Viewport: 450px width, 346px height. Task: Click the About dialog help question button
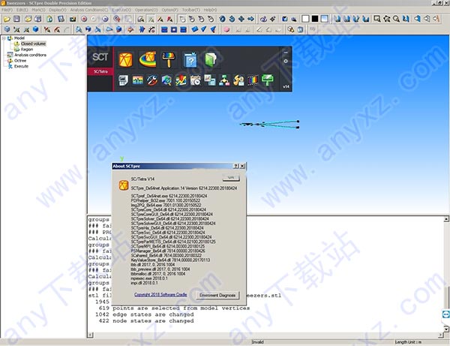click(x=236, y=166)
